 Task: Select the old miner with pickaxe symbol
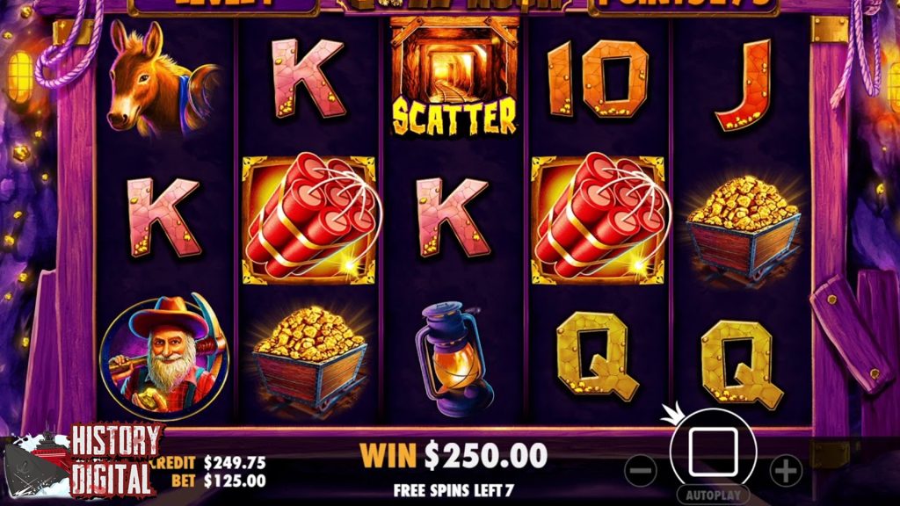click(164, 356)
